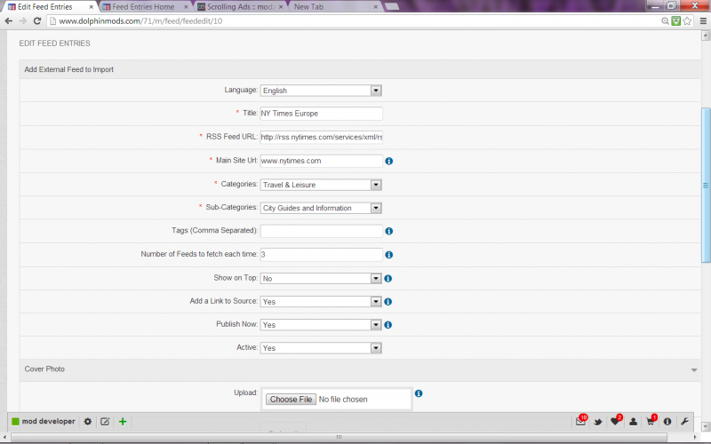This screenshot has width=711, height=444.
Task: Close the New Tab tab
Action: (x=375, y=7)
